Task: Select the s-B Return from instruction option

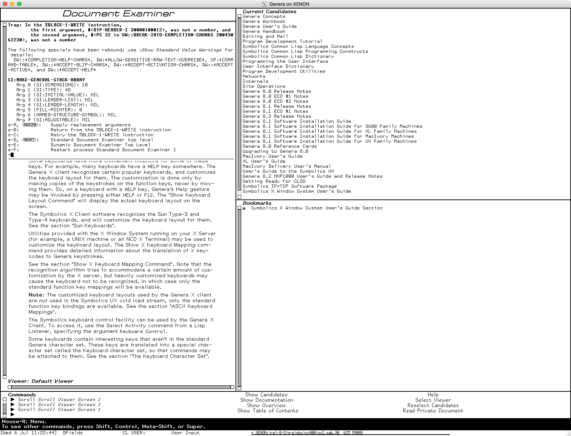Action: click(x=110, y=130)
